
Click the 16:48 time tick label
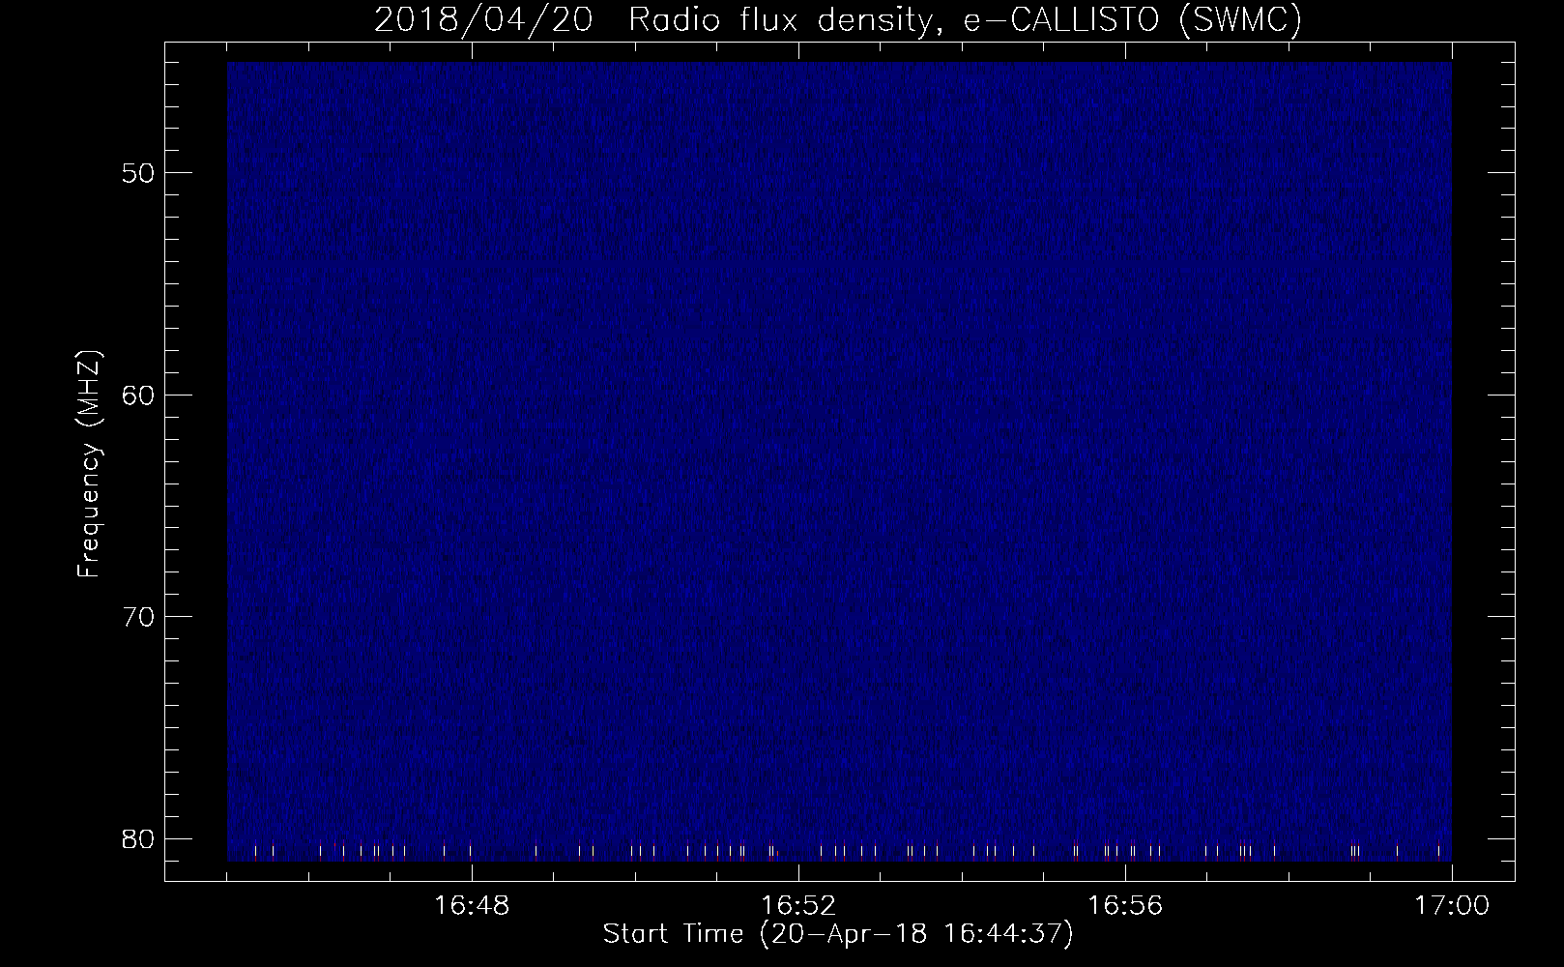[471, 906]
